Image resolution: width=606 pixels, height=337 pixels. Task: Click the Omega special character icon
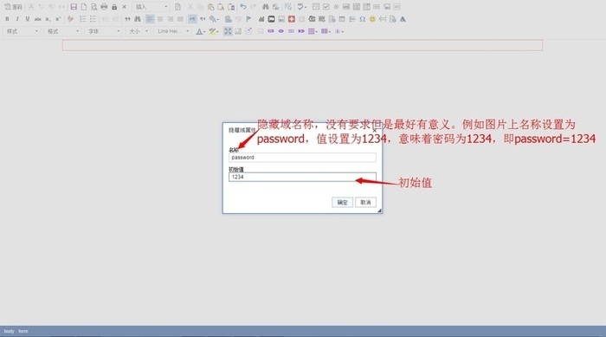click(x=362, y=19)
